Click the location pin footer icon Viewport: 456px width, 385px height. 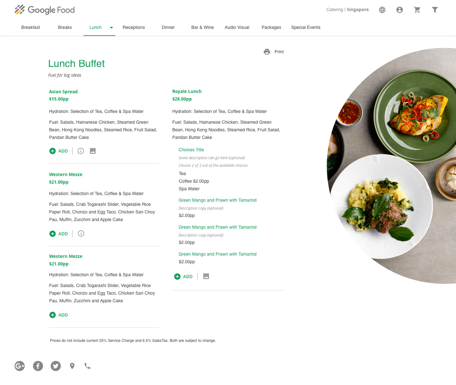pos(72,366)
